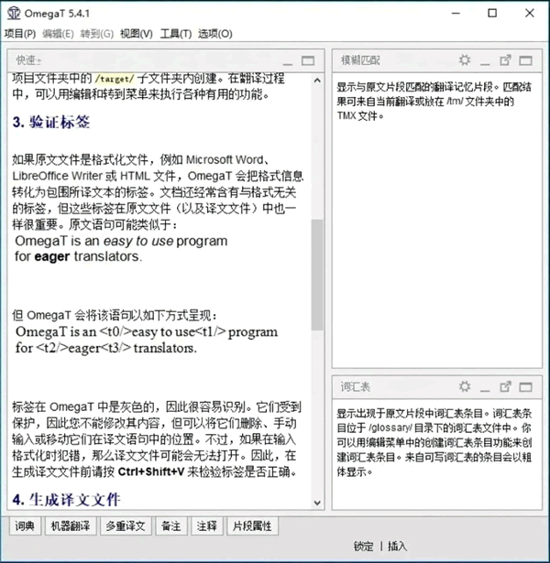Open the 词典 tab
Screen dimensions: 550x563
tap(25, 526)
